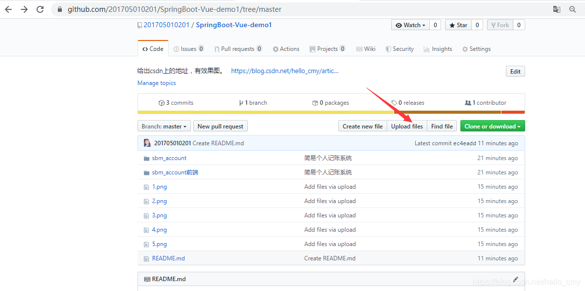
Task: Click folder icon beside sbm_account
Action: click(x=146, y=159)
